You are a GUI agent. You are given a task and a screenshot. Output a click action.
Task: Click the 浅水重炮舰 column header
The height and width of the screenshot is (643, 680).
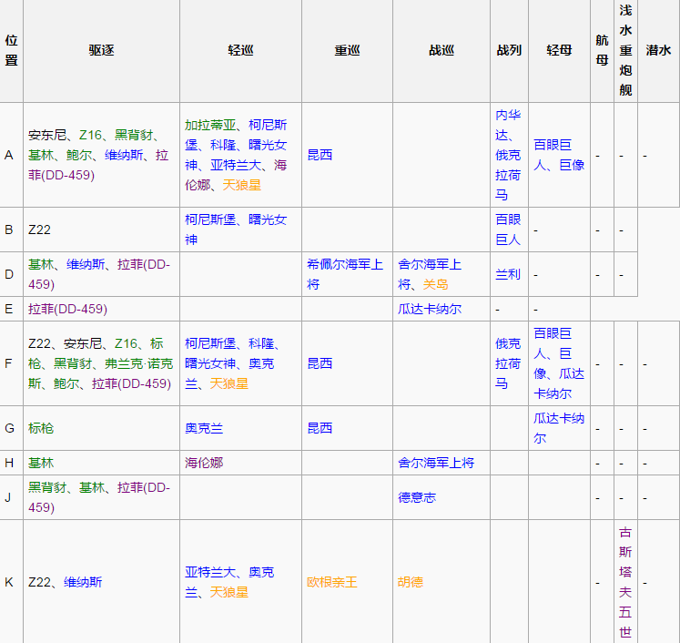pos(625,50)
